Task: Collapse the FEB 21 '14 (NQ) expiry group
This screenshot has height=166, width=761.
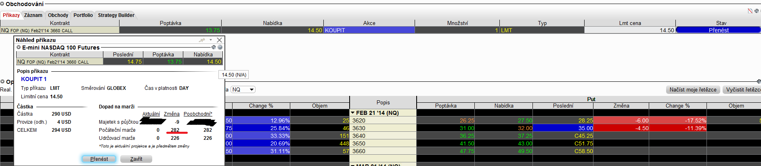Action: [353, 113]
